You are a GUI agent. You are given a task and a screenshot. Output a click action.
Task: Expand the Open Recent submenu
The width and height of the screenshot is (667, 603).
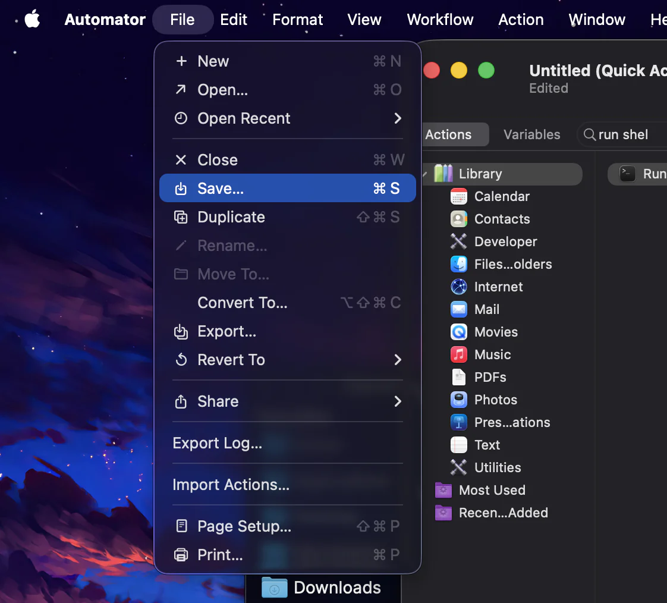click(288, 118)
